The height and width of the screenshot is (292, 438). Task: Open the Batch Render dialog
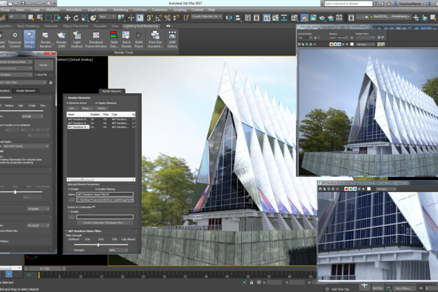(x=127, y=40)
